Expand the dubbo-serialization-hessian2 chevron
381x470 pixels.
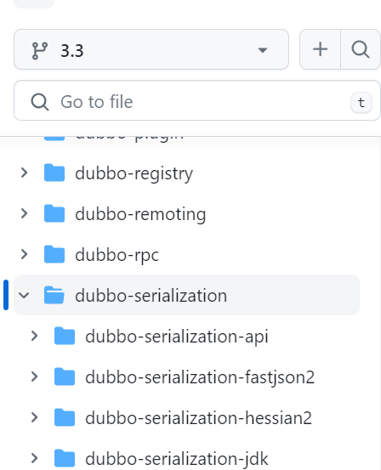click(x=35, y=417)
